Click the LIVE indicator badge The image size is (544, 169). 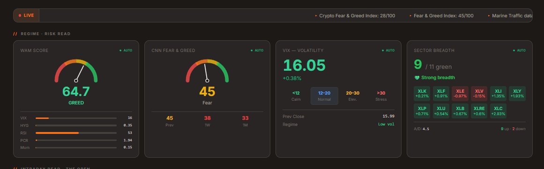tap(26, 15)
